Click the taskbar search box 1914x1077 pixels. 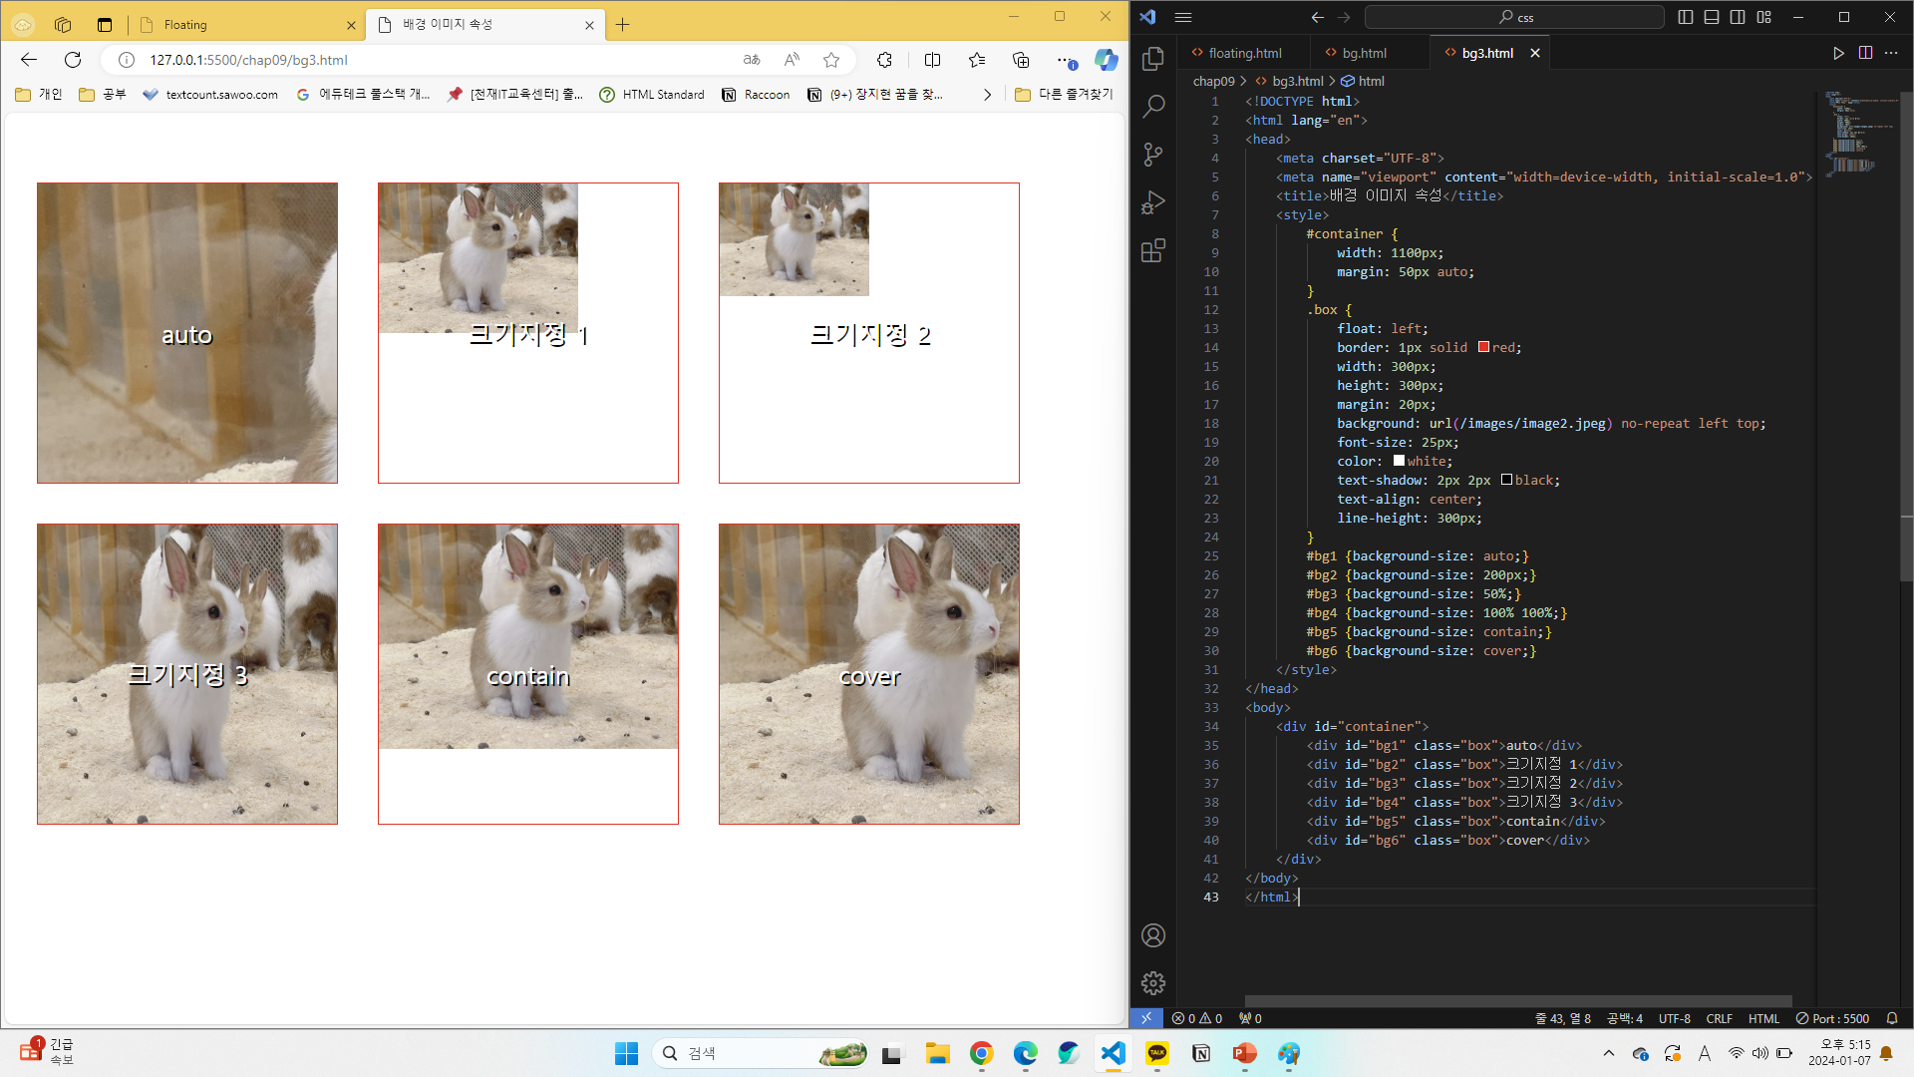pyautogui.click(x=761, y=1053)
